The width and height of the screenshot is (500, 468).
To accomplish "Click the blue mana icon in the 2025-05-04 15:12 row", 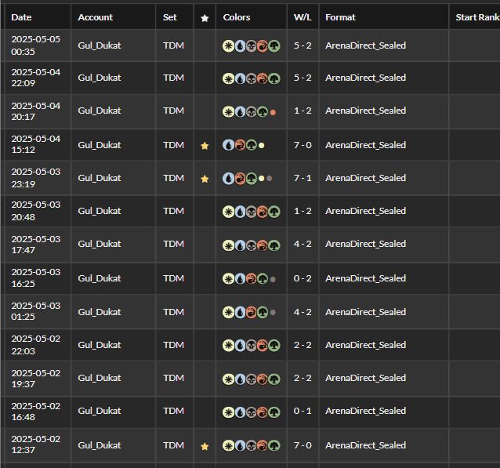I will pos(228,145).
